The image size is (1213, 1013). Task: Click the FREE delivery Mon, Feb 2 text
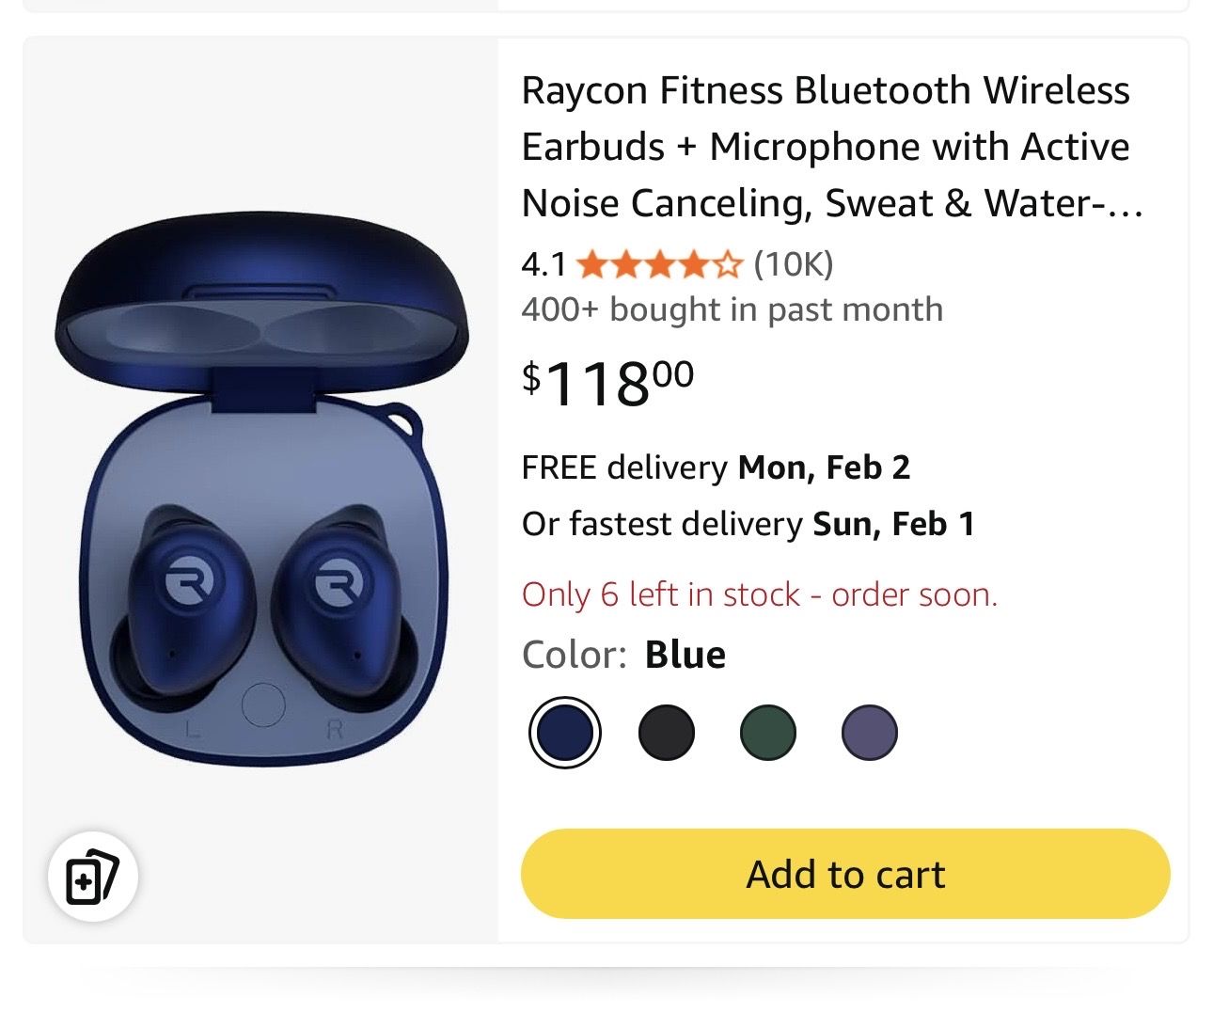[x=716, y=467]
